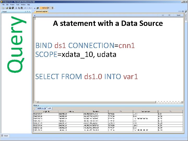Click the SciQuest application title bar icon

point(2,2)
